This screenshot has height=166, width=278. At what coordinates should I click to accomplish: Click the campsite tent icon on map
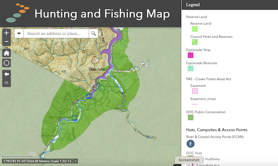pyautogui.click(x=75, y=117)
